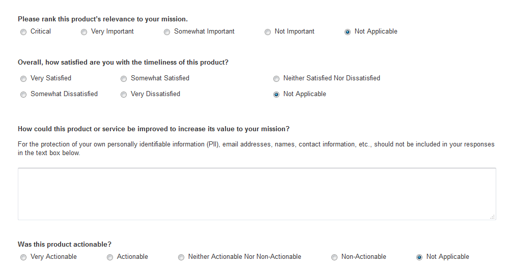Click the text area resize handle
The image size is (512, 268).
(x=493, y=217)
